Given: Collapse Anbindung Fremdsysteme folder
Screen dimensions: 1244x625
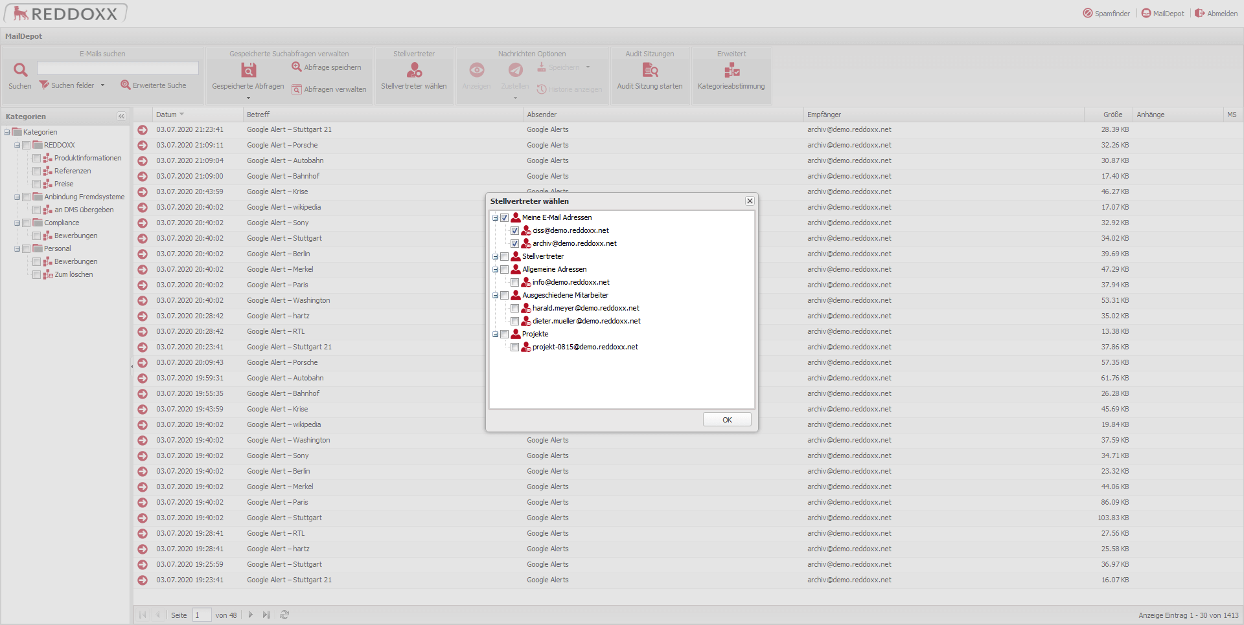Looking at the screenshot, I should 17,197.
